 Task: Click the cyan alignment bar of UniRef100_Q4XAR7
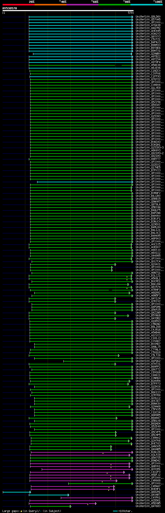pyautogui.click(x=49, y=495)
